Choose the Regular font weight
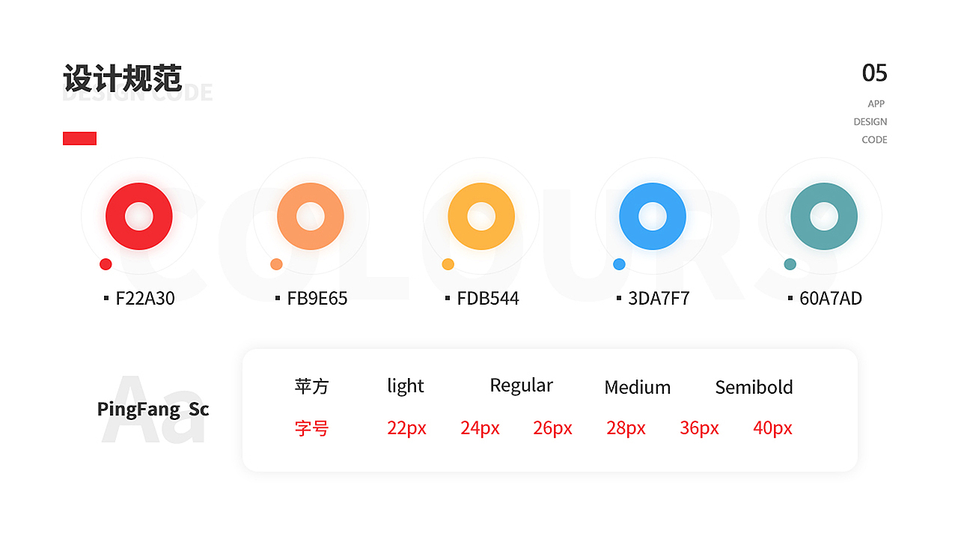 point(521,386)
